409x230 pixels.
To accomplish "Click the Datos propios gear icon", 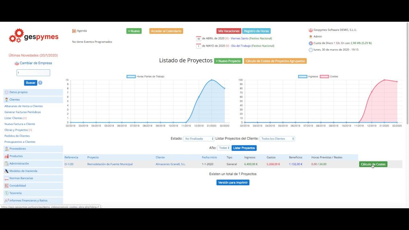I will (x=7, y=92).
